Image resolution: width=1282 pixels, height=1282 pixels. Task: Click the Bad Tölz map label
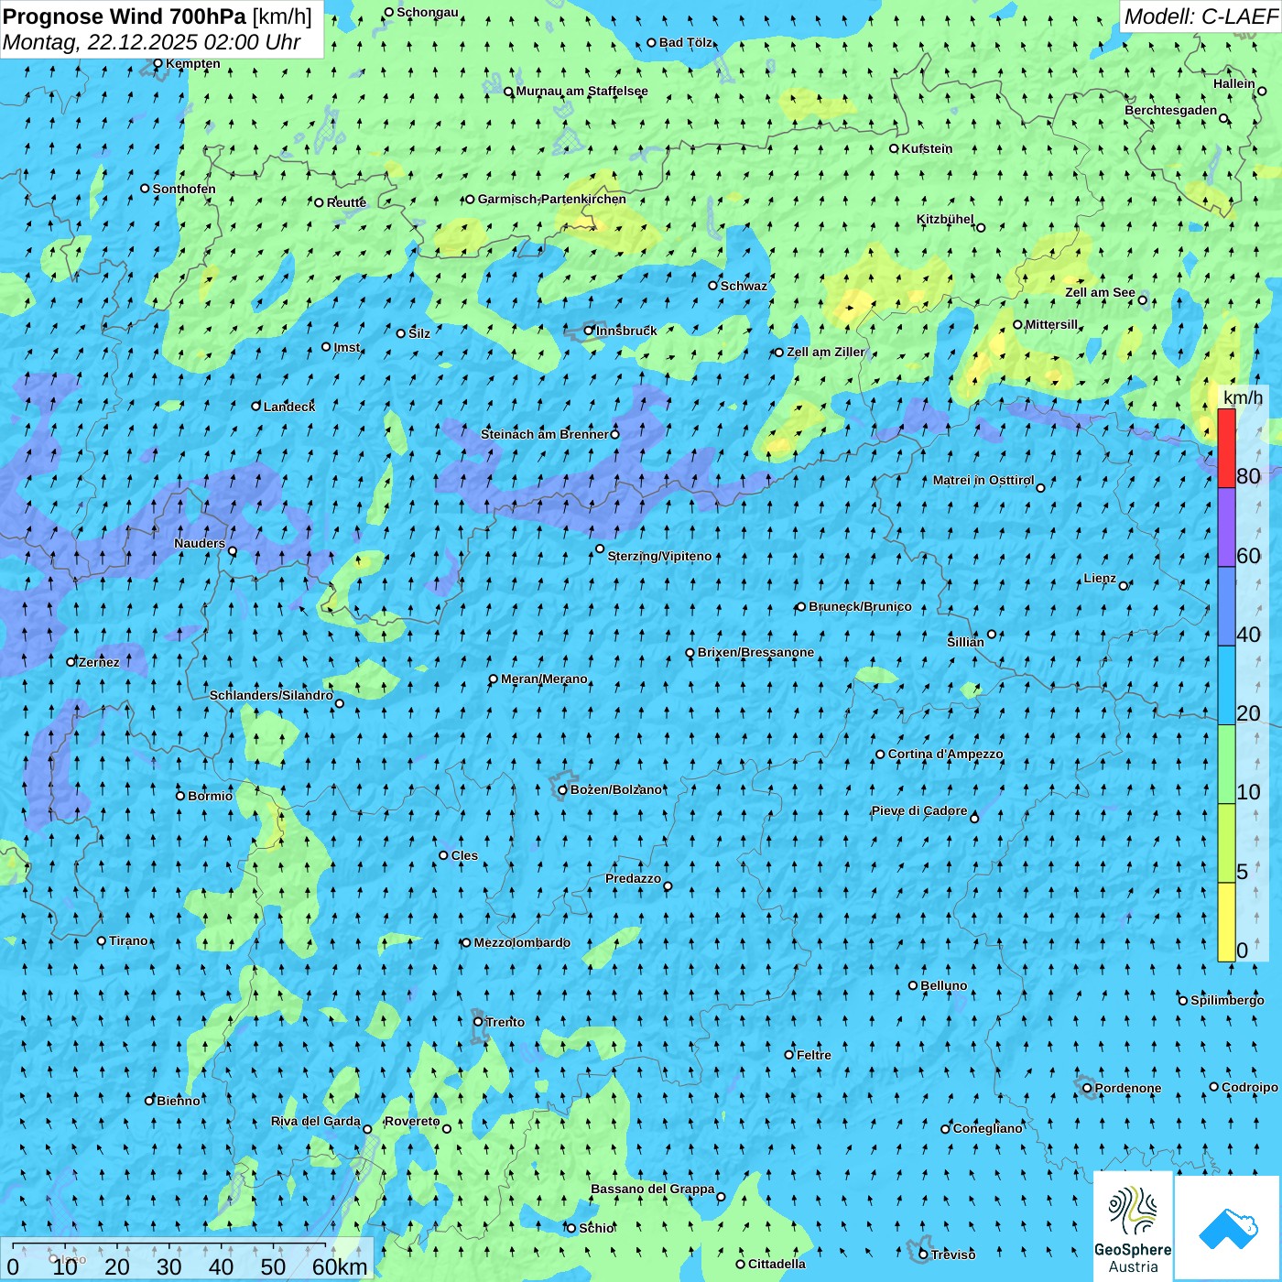point(686,42)
